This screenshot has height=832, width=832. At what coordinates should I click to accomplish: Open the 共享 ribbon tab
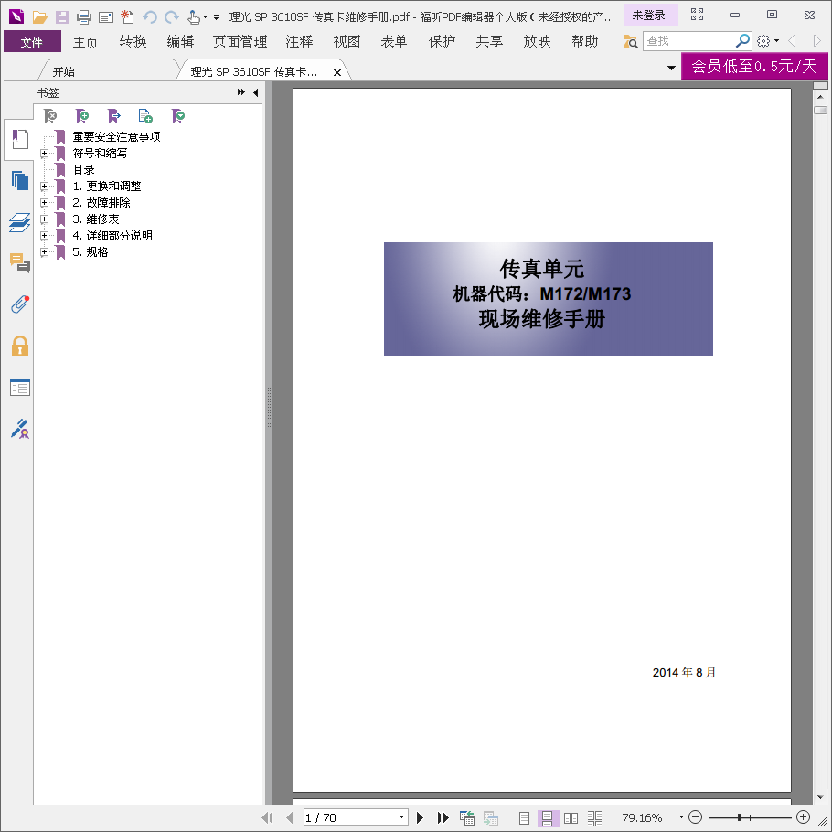click(x=489, y=41)
